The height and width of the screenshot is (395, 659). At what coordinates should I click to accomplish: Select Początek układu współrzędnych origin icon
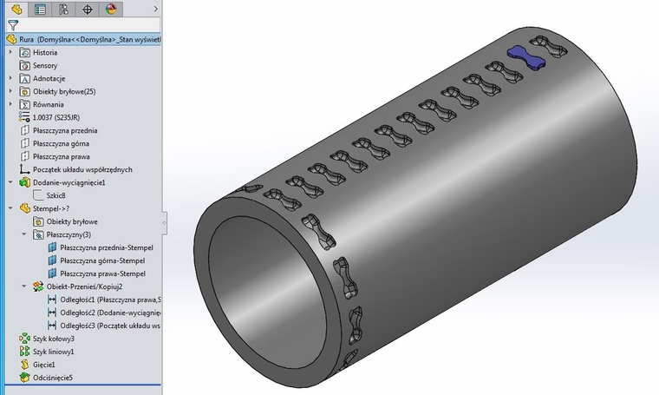[25, 169]
